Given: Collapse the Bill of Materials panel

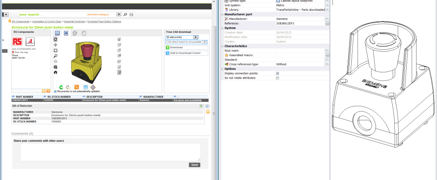Looking at the screenshot, I should tap(207, 106).
